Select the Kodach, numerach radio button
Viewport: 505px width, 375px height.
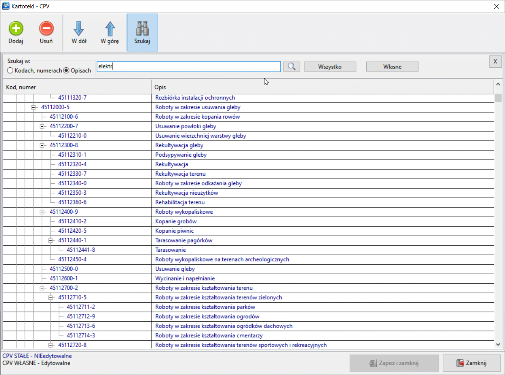[10, 70]
